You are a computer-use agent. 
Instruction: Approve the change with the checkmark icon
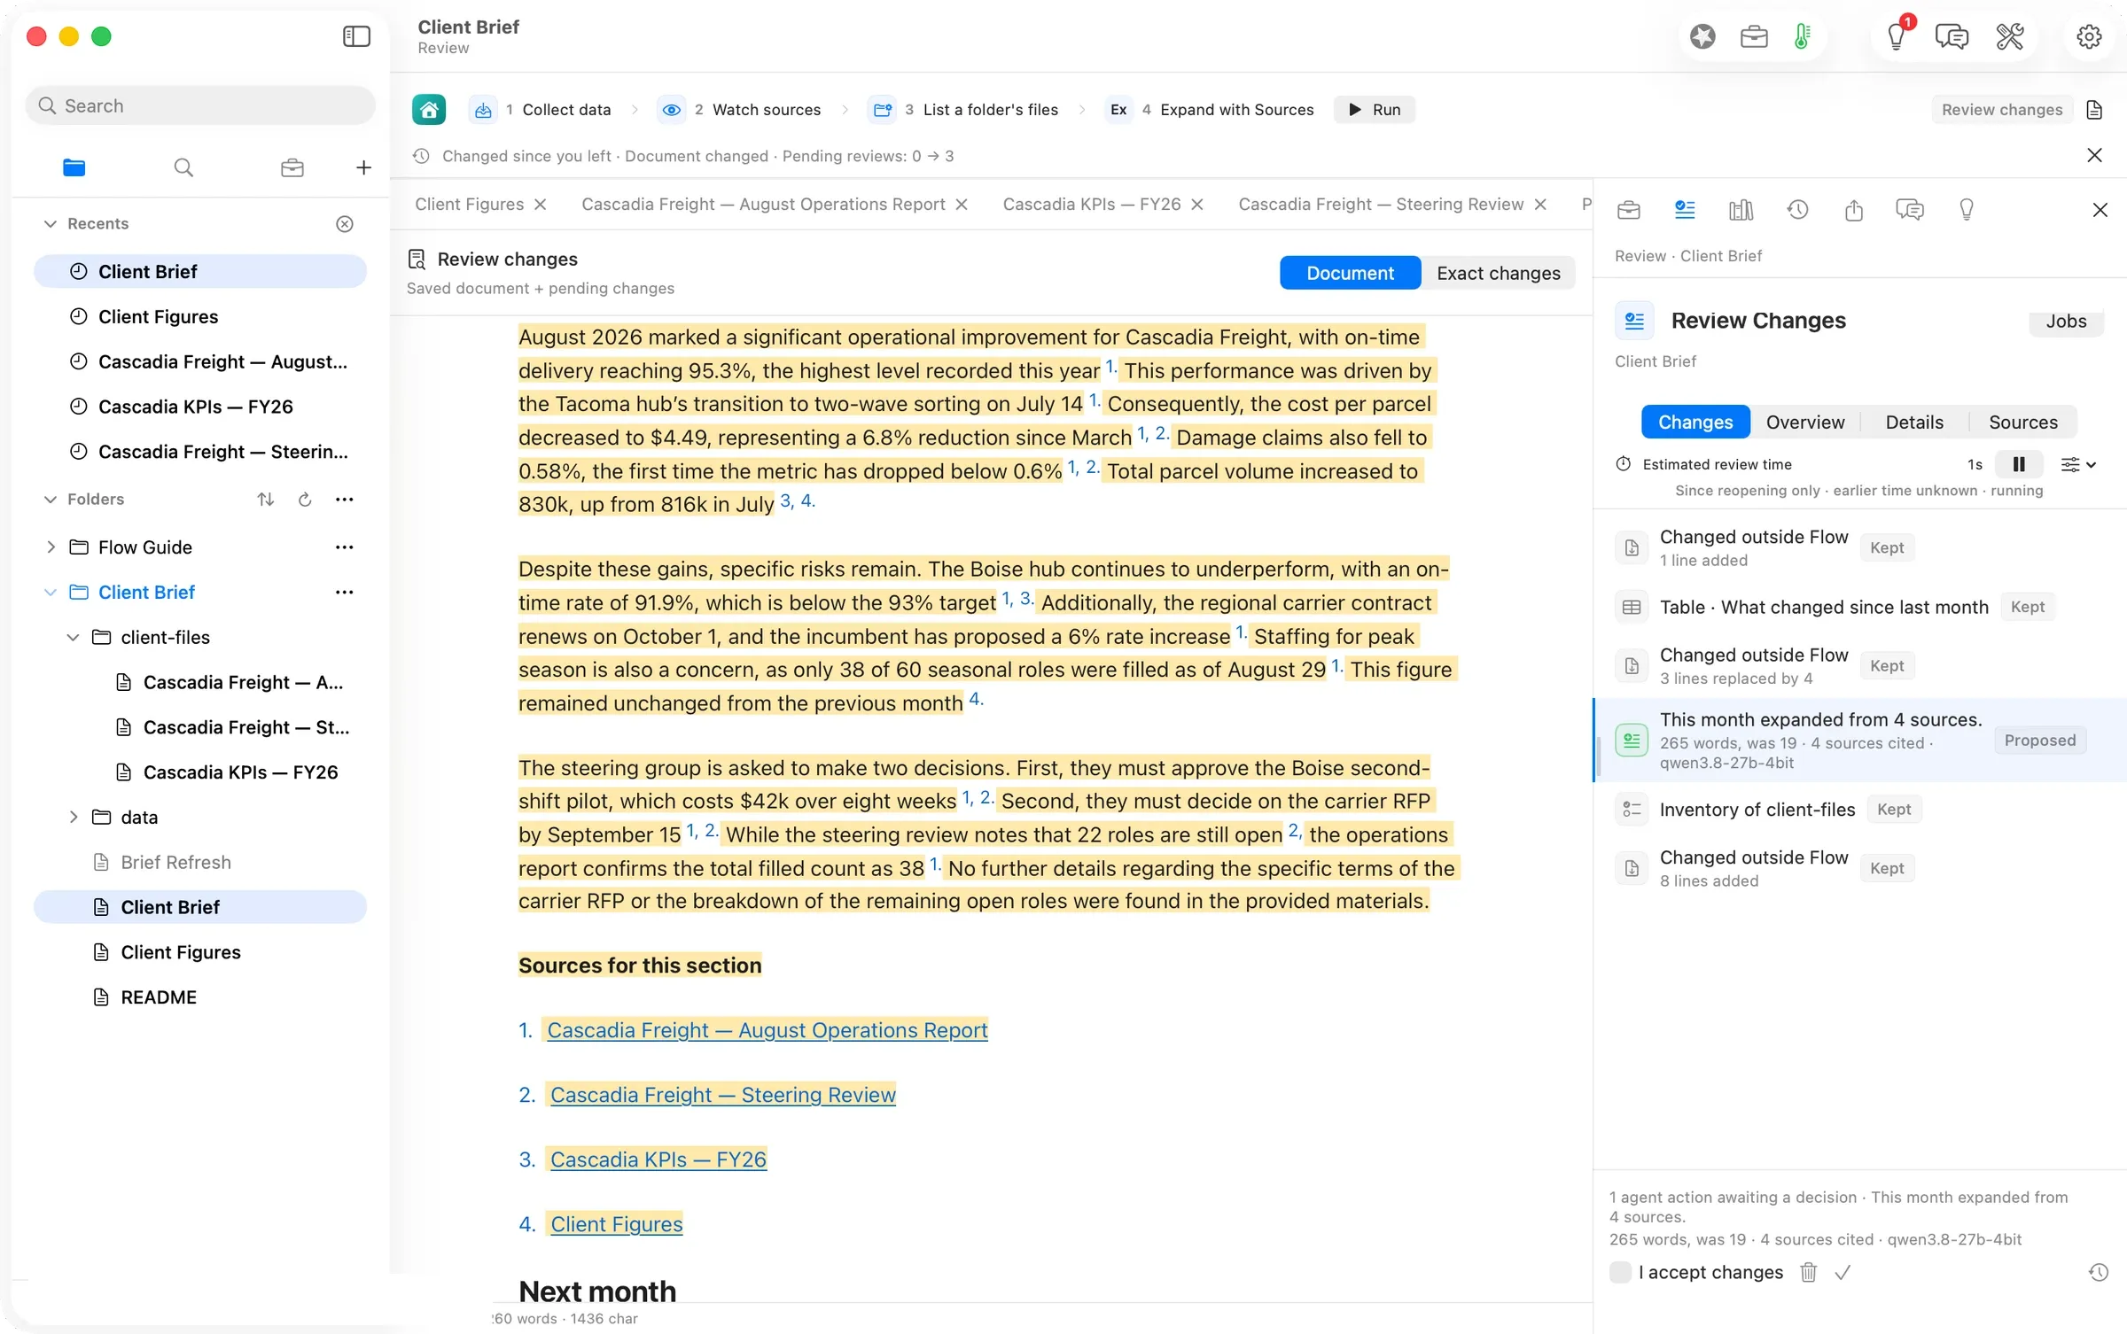click(x=1843, y=1273)
